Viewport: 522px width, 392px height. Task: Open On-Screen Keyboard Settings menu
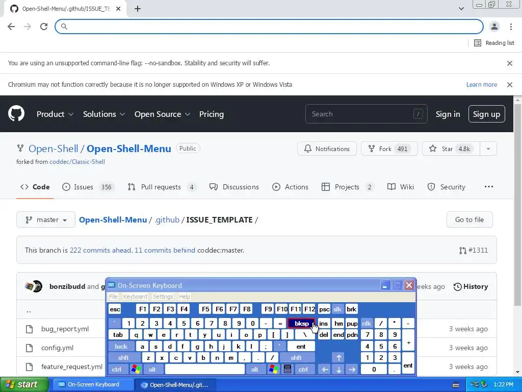pos(163,297)
